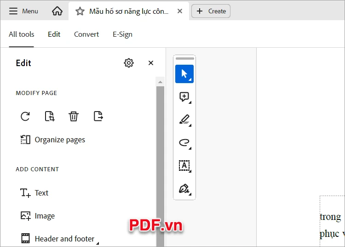This screenshot has height=247, width=345.
Task: Add Text content
Action: pyautogui.click(x=34, y=193)
